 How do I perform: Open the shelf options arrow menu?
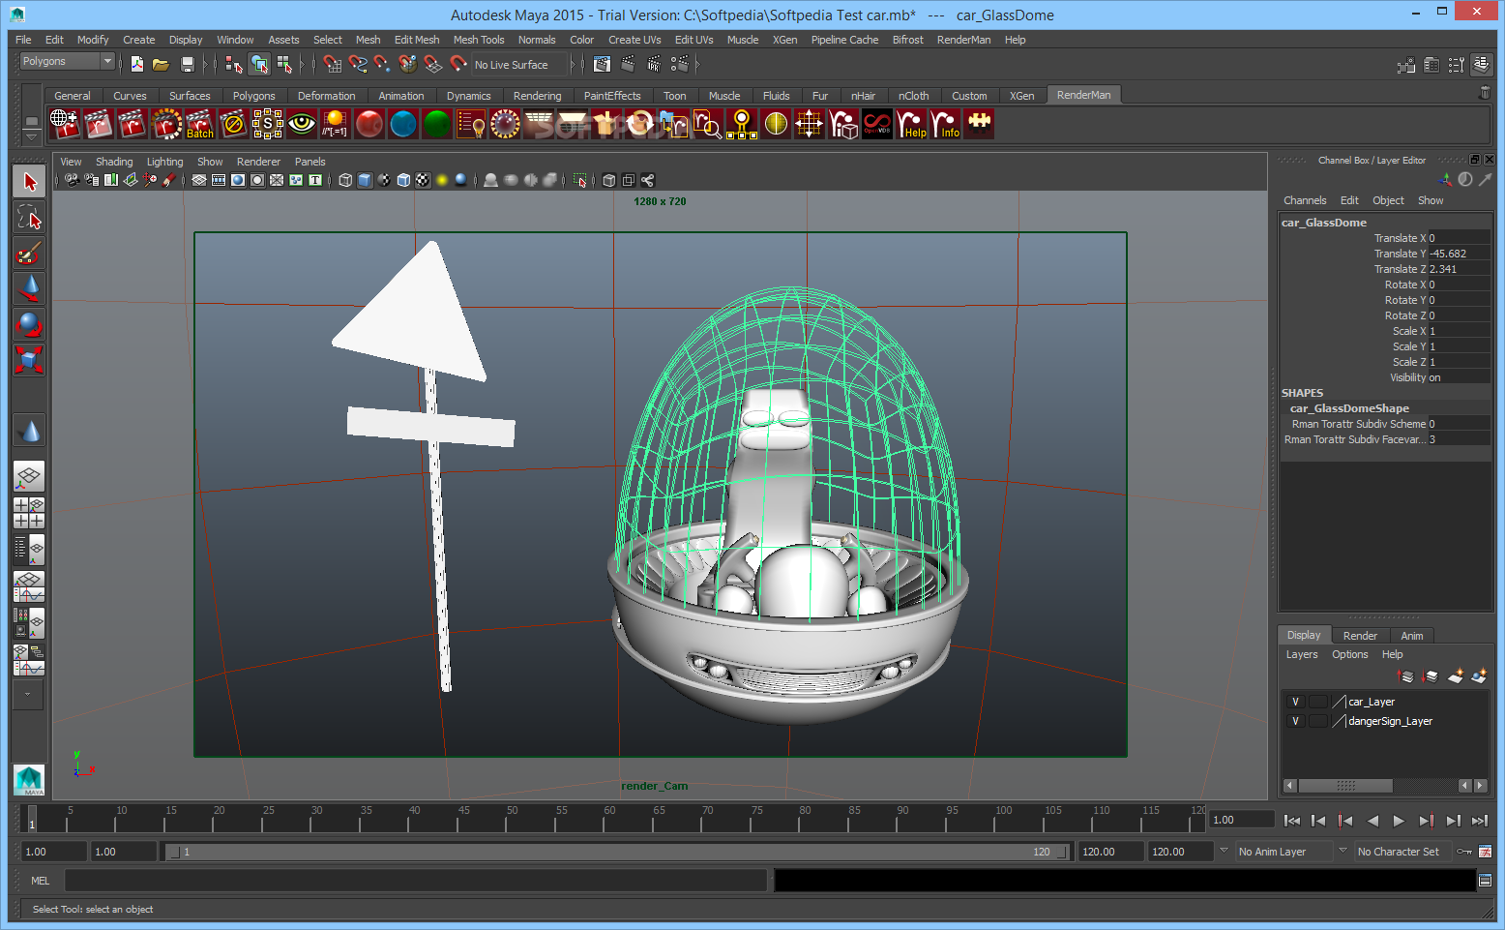click(32, 136)
